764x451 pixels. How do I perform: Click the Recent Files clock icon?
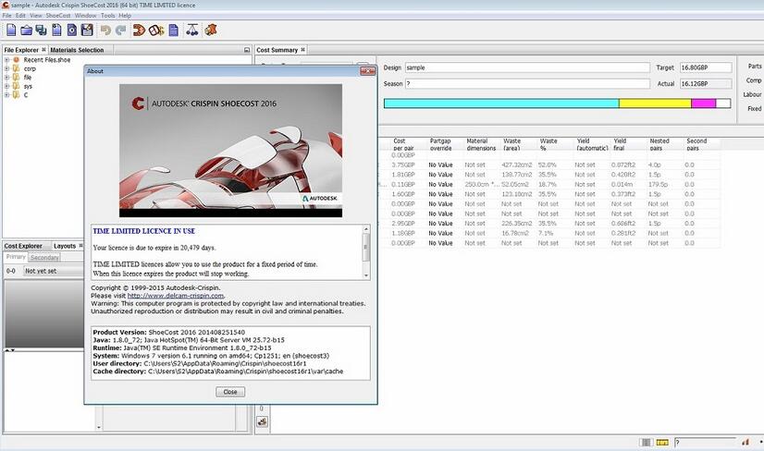point(16,60)
